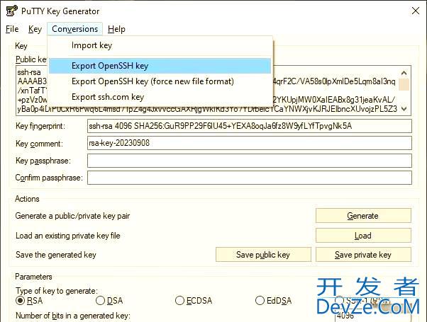Click 'Number of bits in a generated key' label
This screenshot has width=427, height=322.
pos(73,316)
